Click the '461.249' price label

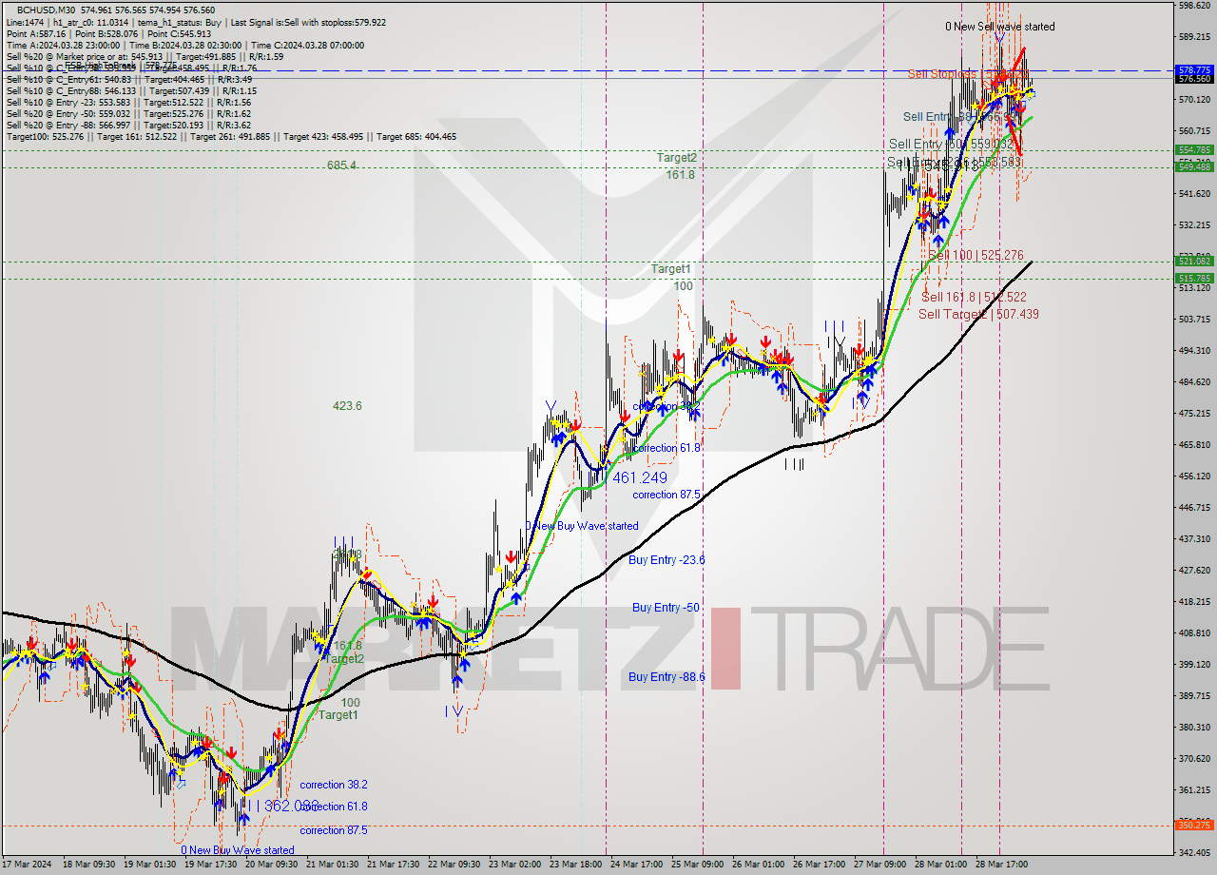tap(640, 477)
